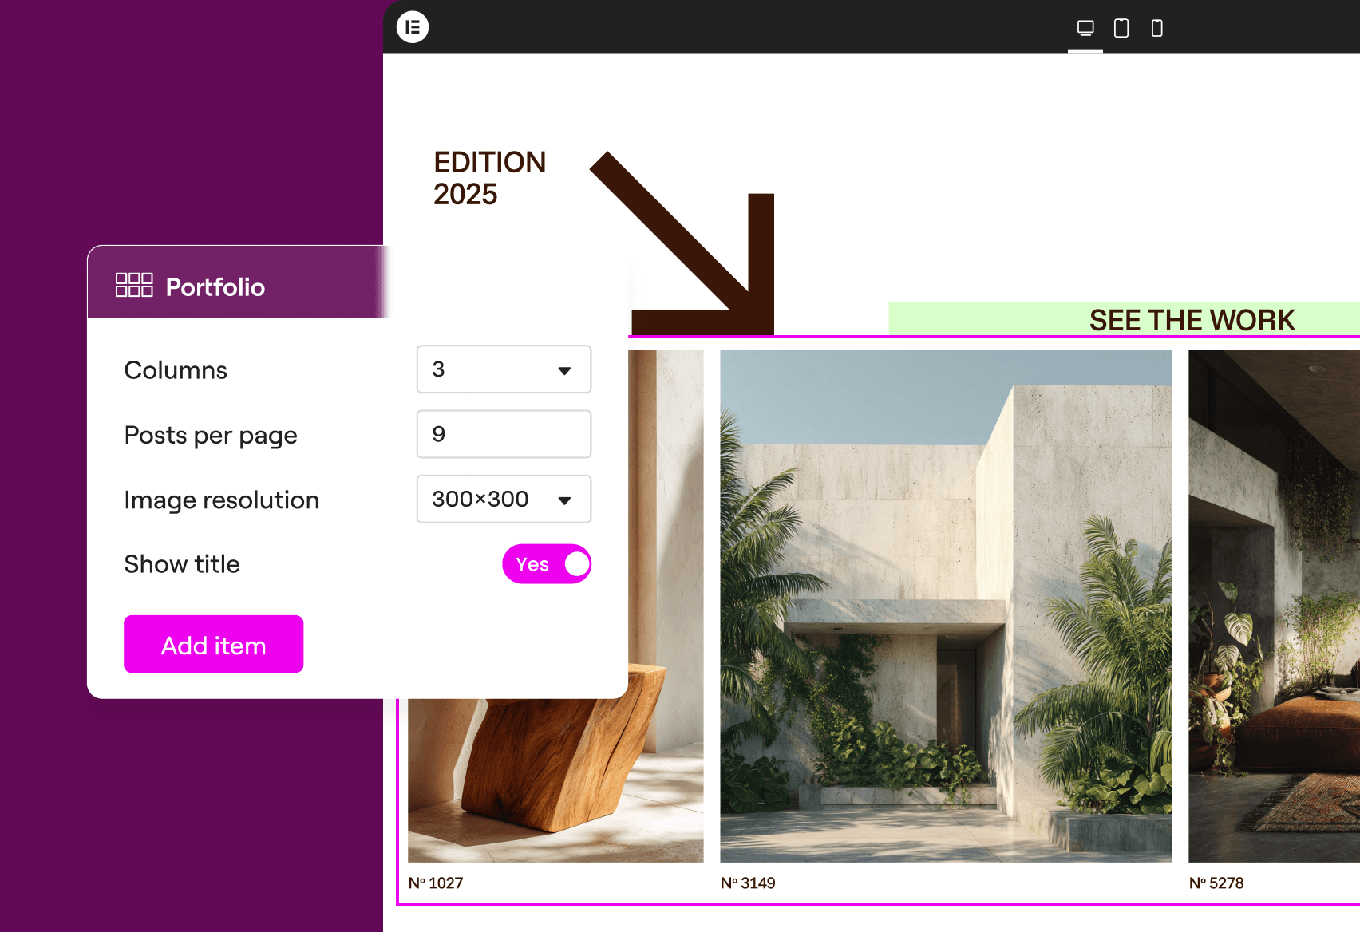Click the Elementor logo icon
Image resolution: width=1360 pixels, height=932 pixels.
point(413,27)
